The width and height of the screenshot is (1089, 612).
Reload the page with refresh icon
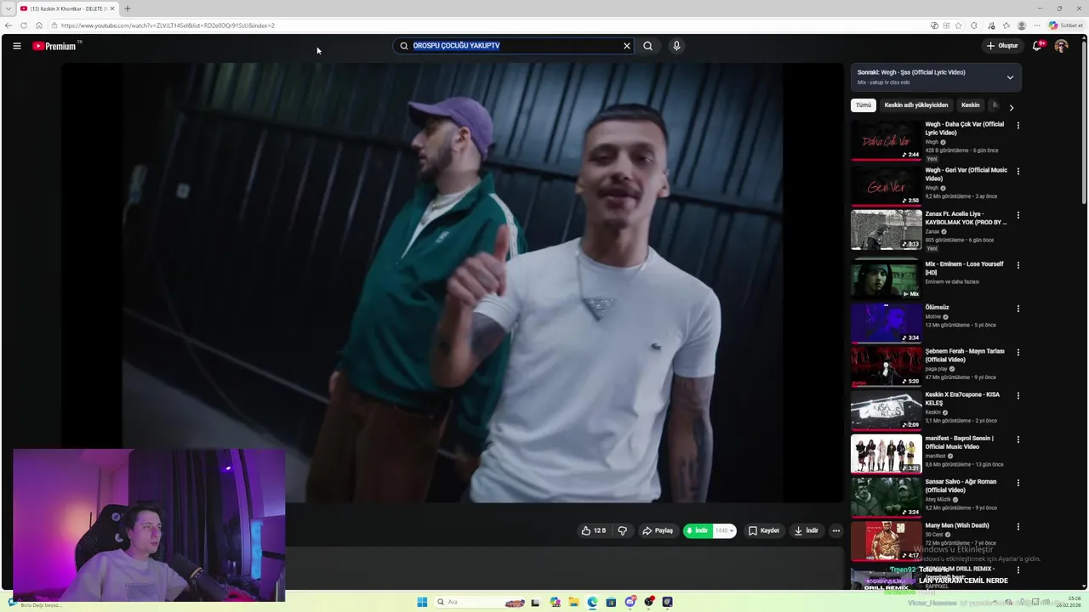coord(24,25)
